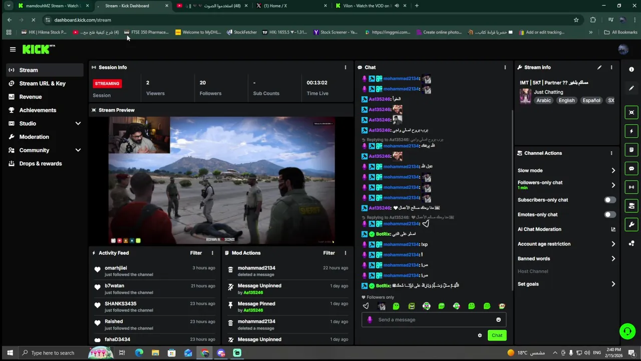Expand the Studio sidebar section
This screenshot has height=361, width=641.
(78, 123)
